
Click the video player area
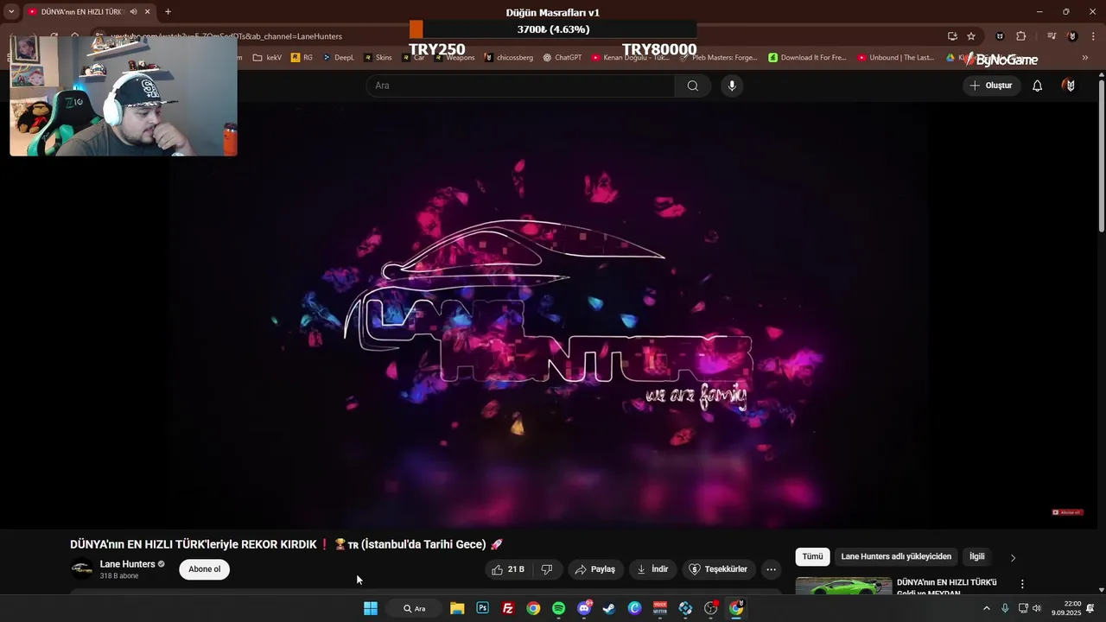(x=550, y=315)
